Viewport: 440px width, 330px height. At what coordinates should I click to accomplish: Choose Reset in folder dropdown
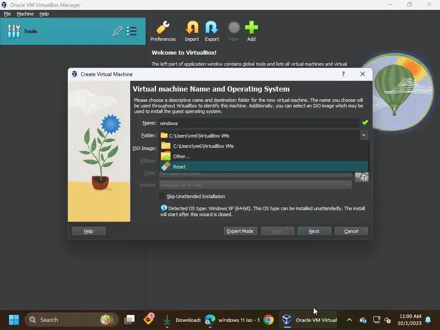264,167
